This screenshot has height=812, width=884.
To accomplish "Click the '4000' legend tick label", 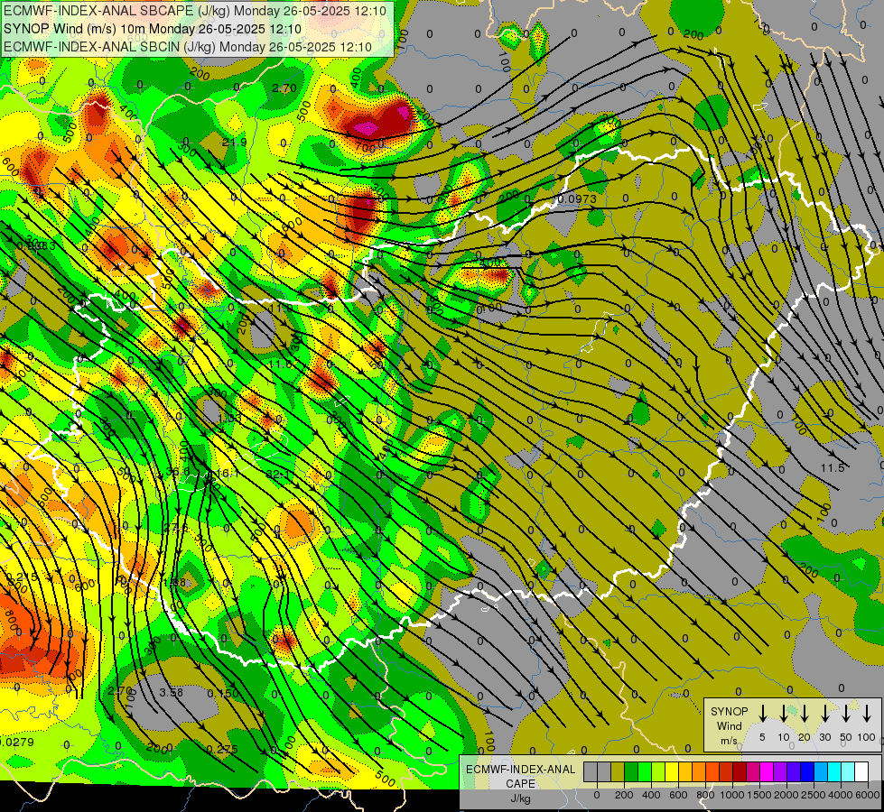I will coord(840,795).
